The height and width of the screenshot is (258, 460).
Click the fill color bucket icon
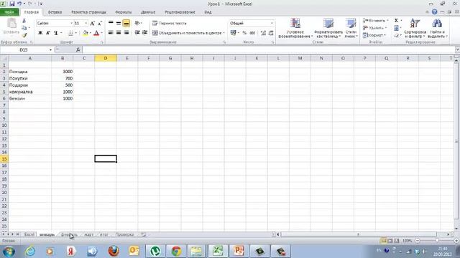tap(86, 33)
